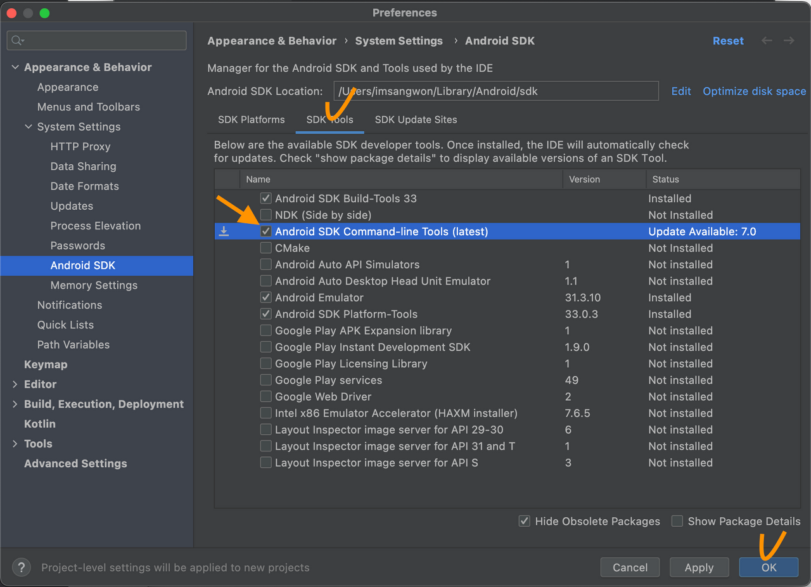This screenshot has height=587, width=811.
Task: Select Android Auto Desktop Head Unit Emulator row
Action: 508,281
